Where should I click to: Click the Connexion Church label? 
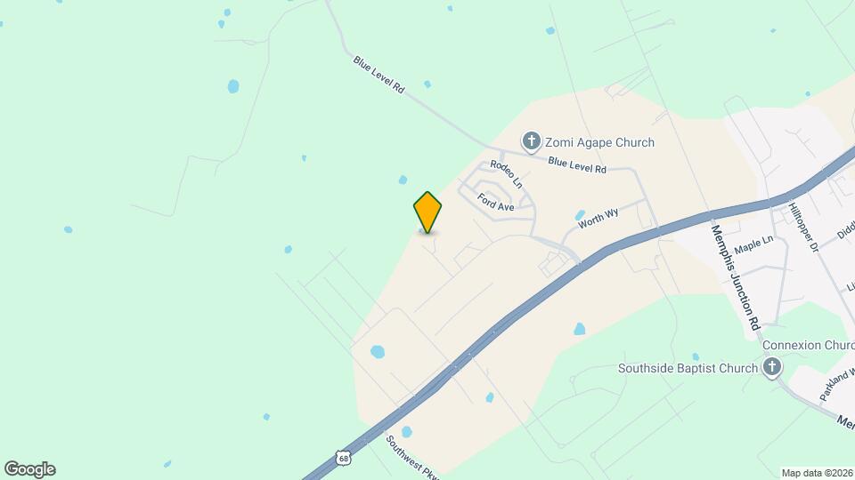[808, 346]
